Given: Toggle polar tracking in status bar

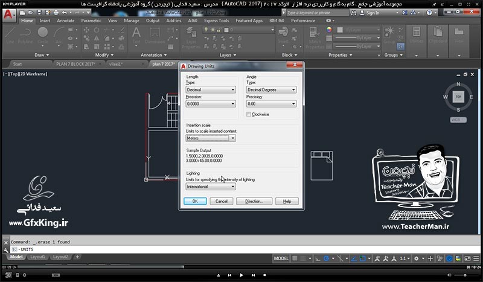Looking at the screenshot, I should click(x=326, y=258).
